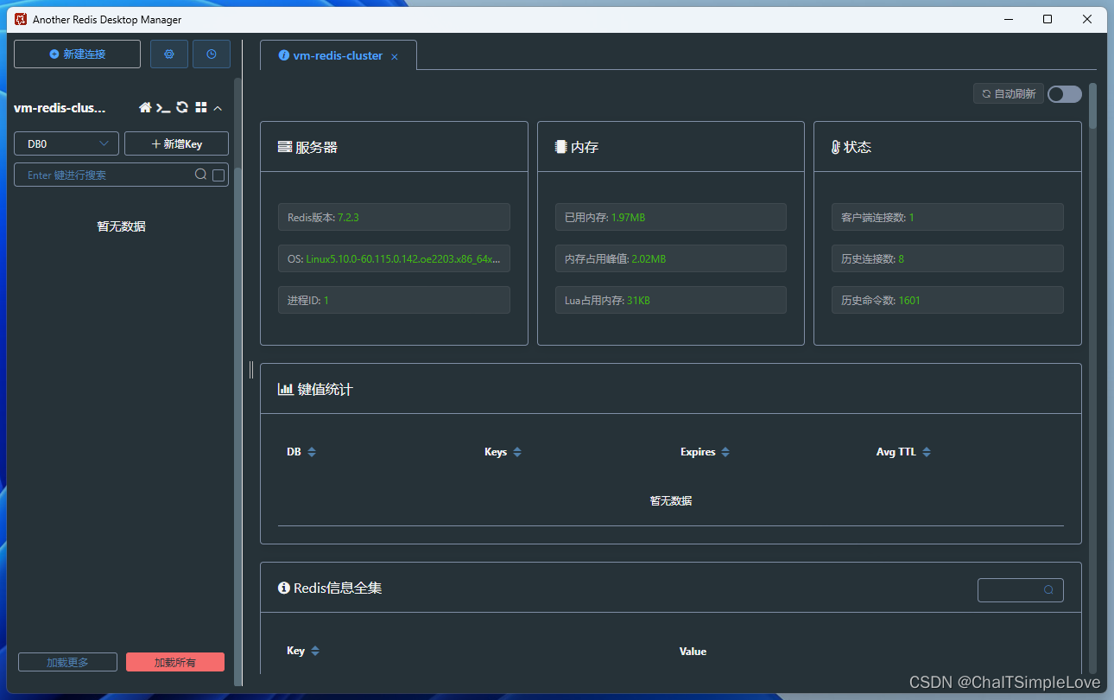Enable the auto refresh switch
1114x700 pixels.
[1065, 94]
